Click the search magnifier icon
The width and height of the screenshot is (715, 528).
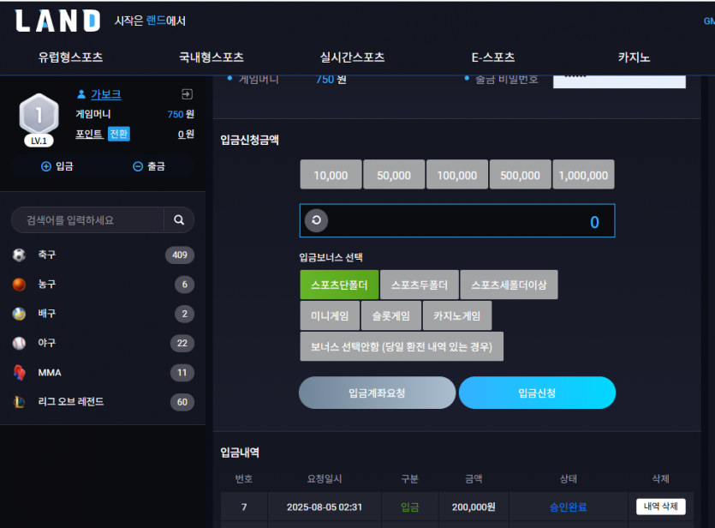[179, 220]
